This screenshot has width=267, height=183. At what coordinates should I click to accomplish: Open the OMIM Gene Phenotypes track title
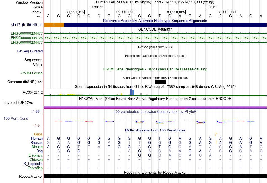point(155,69)
